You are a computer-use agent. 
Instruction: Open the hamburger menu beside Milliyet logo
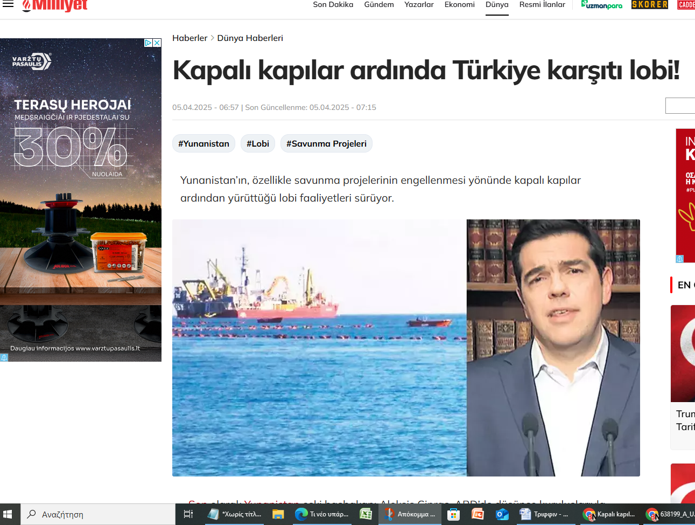(x=8, y=4)
